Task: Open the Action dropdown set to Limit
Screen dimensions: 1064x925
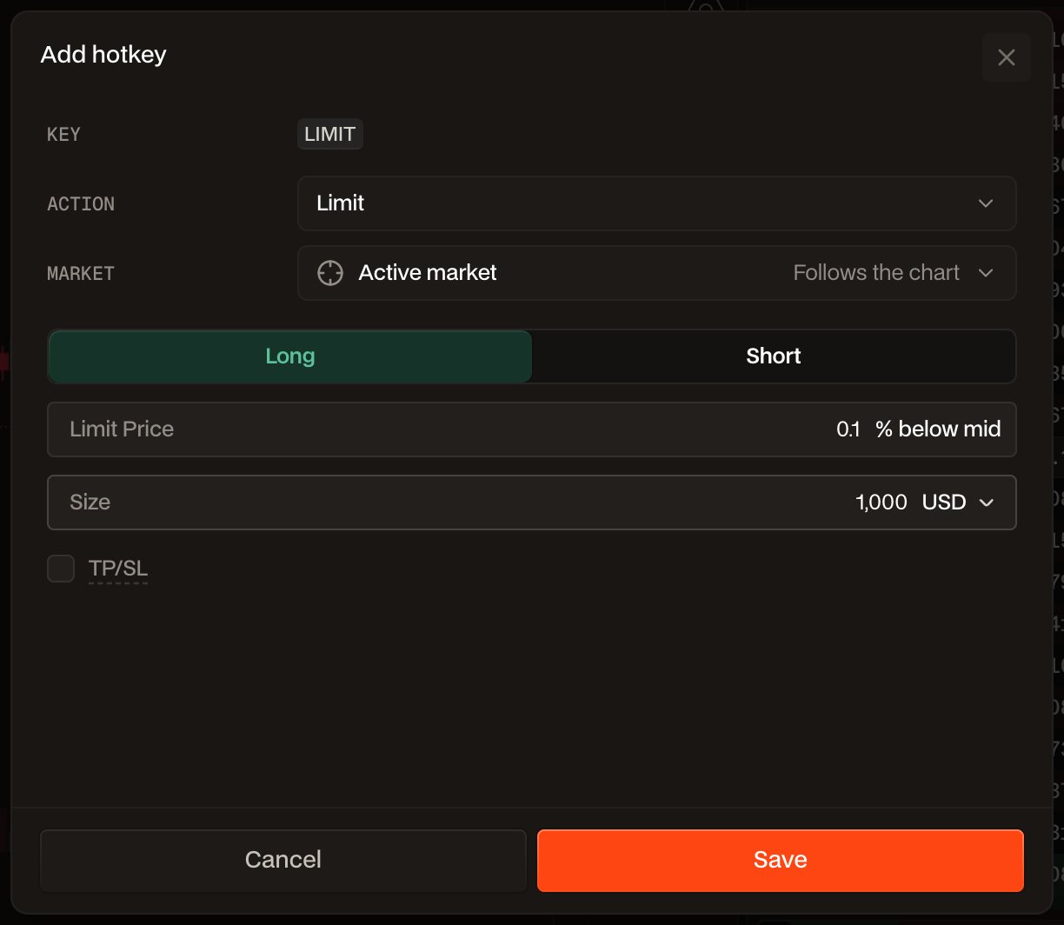Action: click(656, 203)
